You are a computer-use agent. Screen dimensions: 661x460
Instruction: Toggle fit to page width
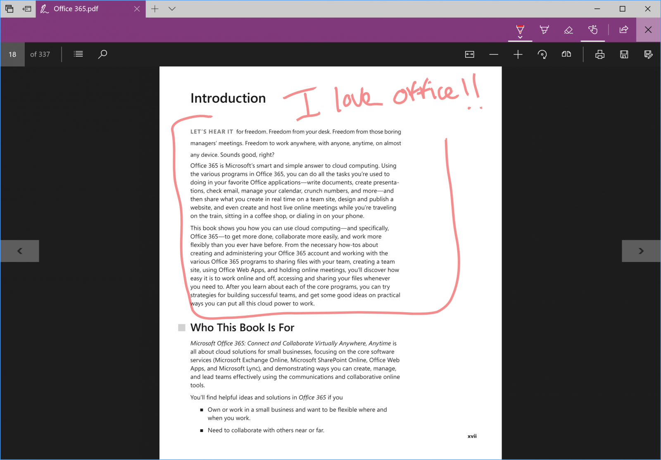click(x=469, y=54)
